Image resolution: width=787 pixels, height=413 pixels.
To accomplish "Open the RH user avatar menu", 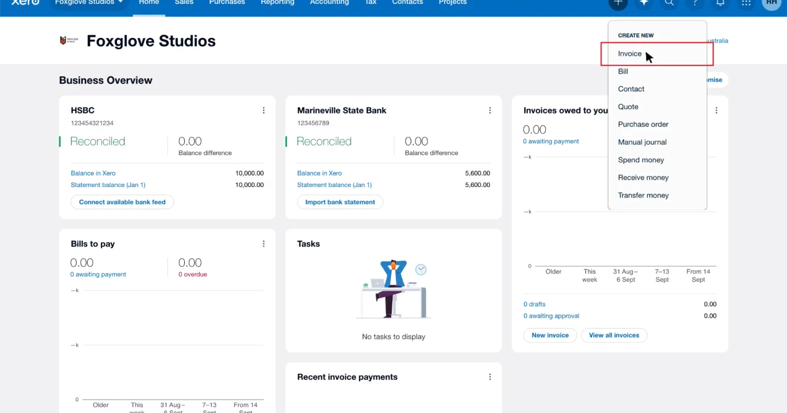I will (772, 3).
